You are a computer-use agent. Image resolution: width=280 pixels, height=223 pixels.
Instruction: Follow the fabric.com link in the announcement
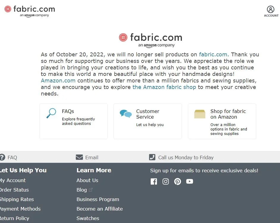point(214,54)
